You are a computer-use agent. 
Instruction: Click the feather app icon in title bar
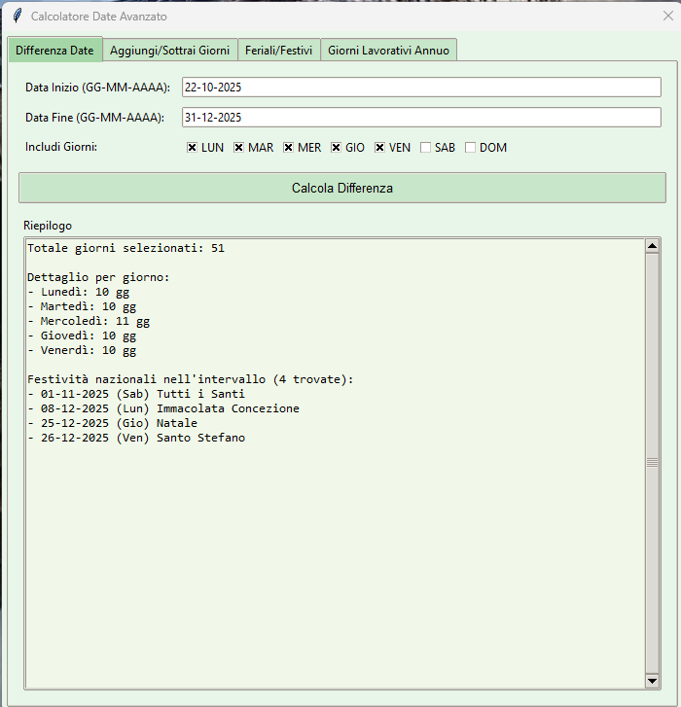click(17, 17)
